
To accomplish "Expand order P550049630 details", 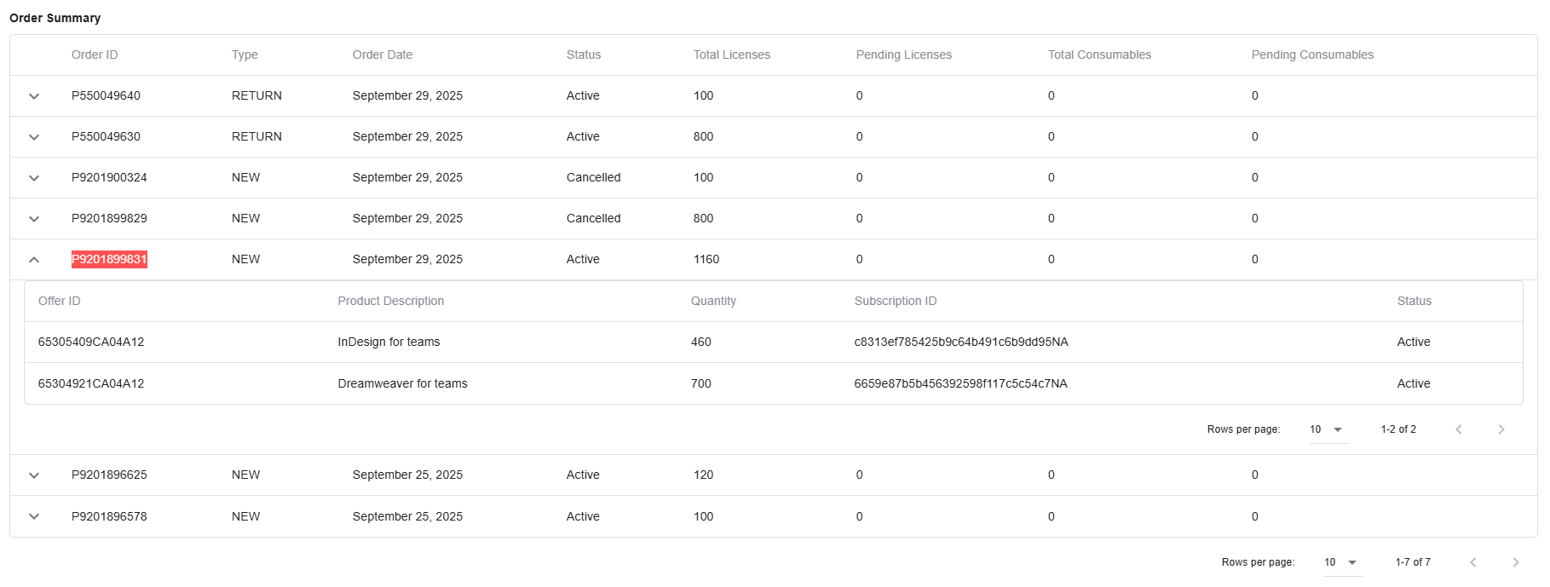I will [34, 137].
